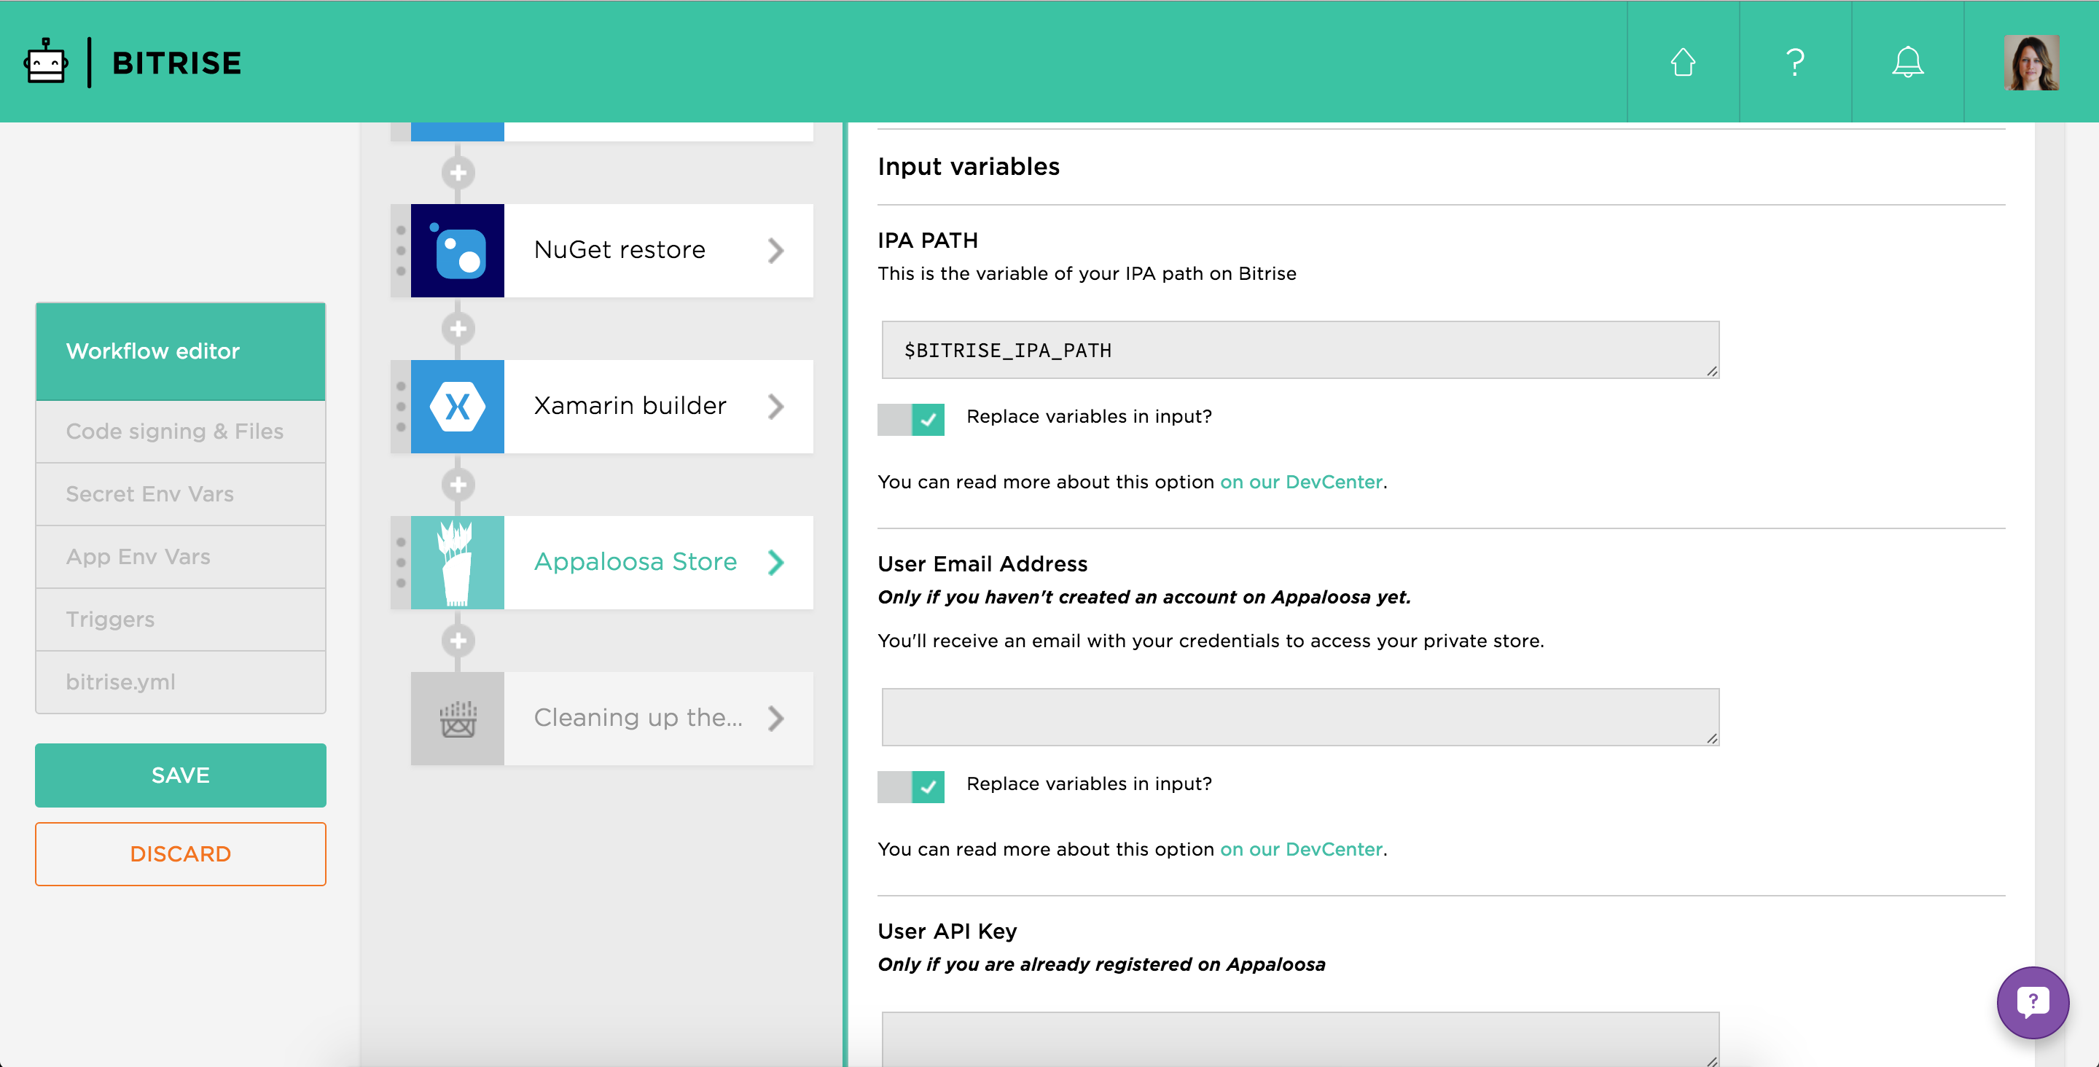Open notifications bell icon
This screenshot has height=1067, width=2099.
pyautogui.click(x=1907, y=62)
